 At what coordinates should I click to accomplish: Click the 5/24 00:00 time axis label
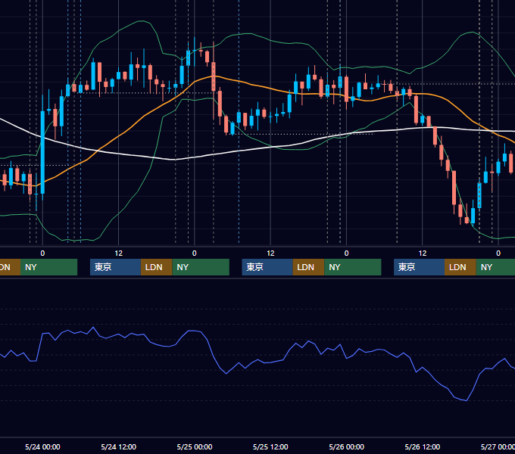click(42, 446)
